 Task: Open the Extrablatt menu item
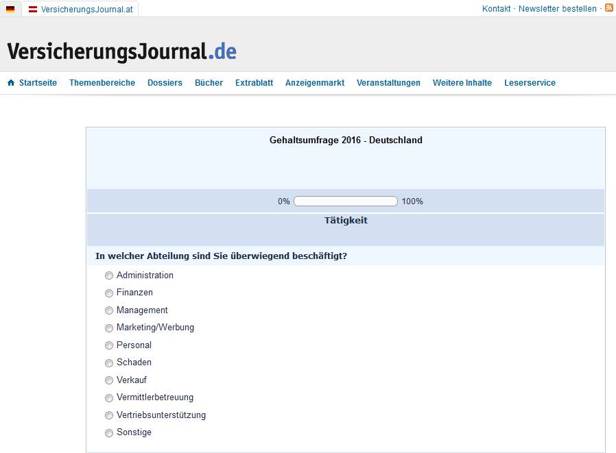[254, 83]
